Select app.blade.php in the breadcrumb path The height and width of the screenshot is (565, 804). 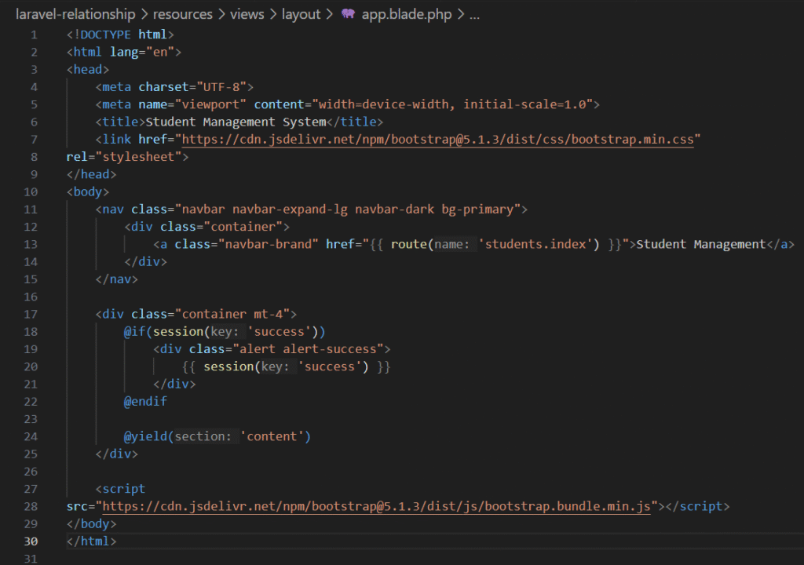click(x=407, y=14)
